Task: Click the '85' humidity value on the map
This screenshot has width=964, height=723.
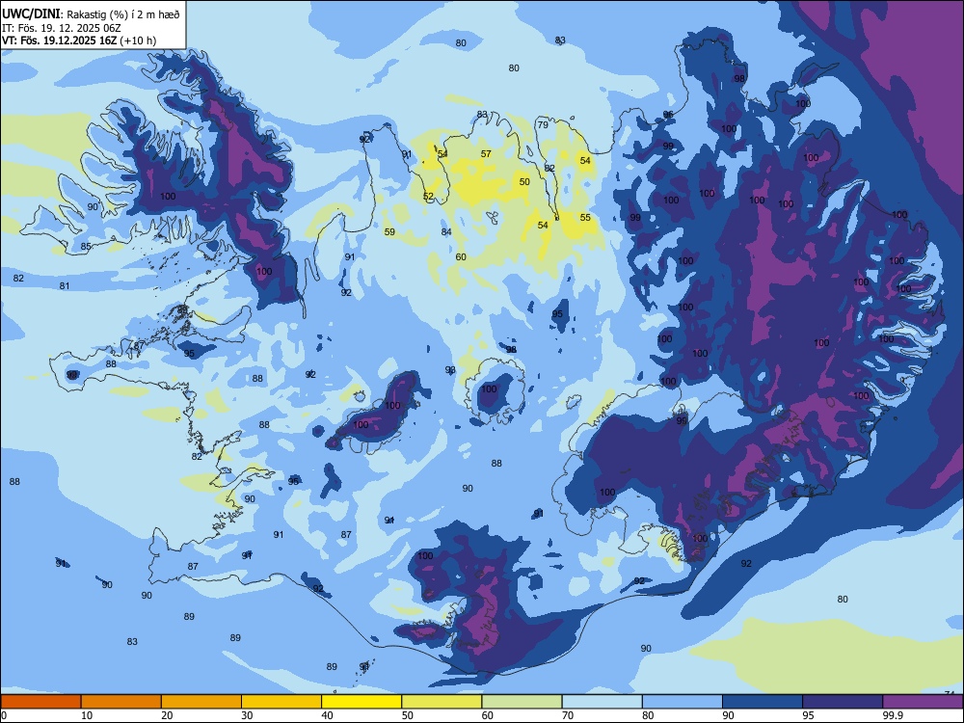Action: pos(86,247)
